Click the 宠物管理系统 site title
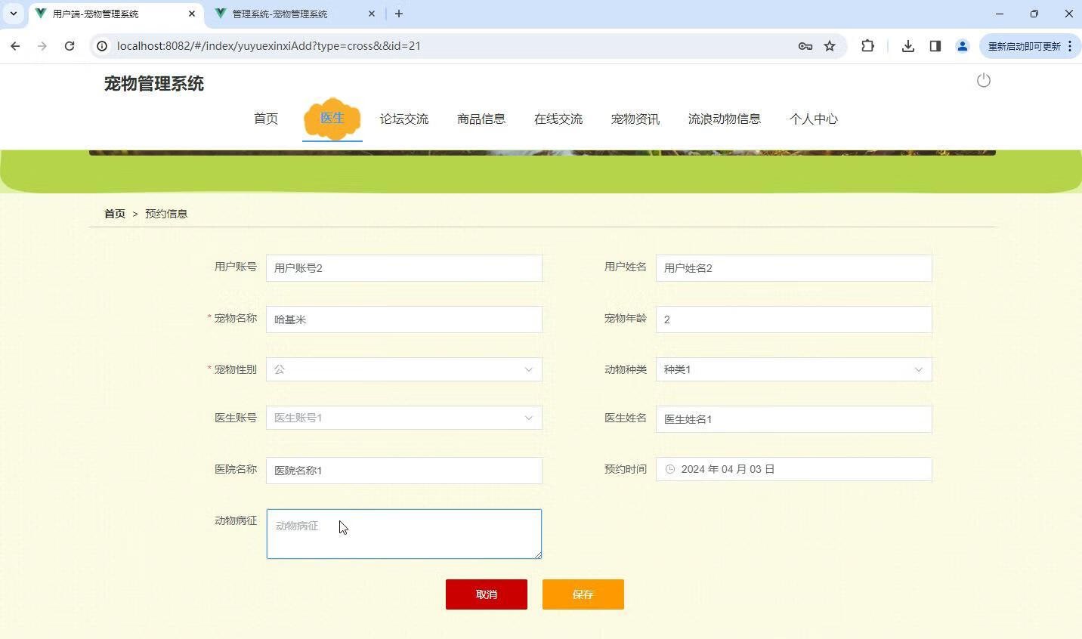The image size is (1082, 639). click(154, 84)
